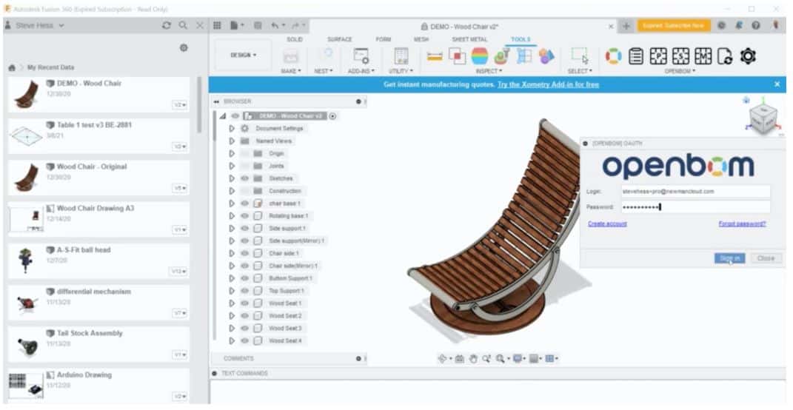Open the differential mechanism thumbnail
793x410 pixels.
click(x=27, y=302)
